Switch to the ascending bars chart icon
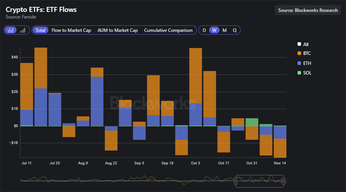The height and width of the screenshot is (192, 346). tap(22, 30)
